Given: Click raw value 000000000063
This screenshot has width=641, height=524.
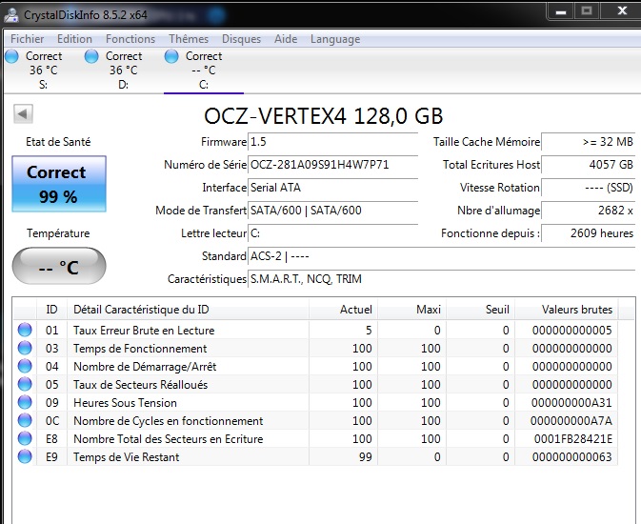Looking at the screenshot, I should click(571, 457).
